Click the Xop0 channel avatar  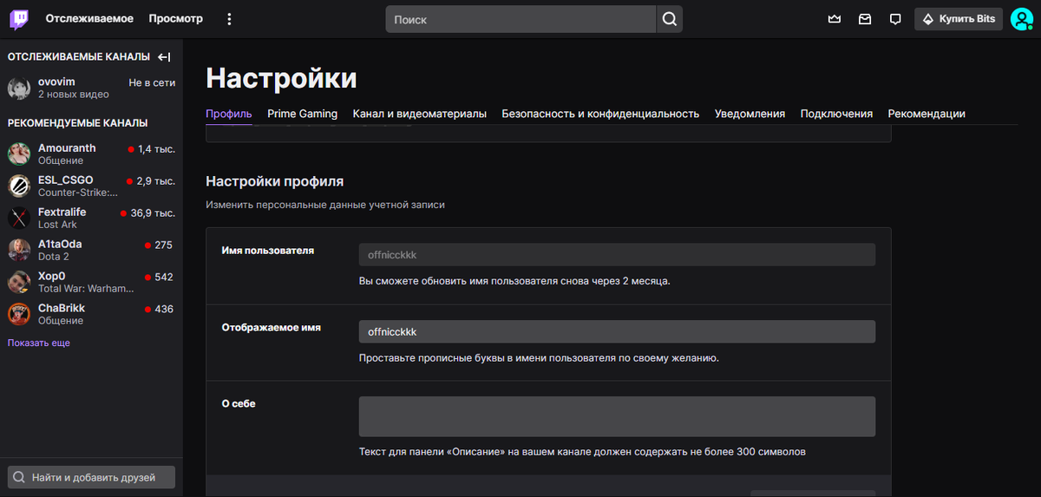pyautogui.click(x=19, y=283)
